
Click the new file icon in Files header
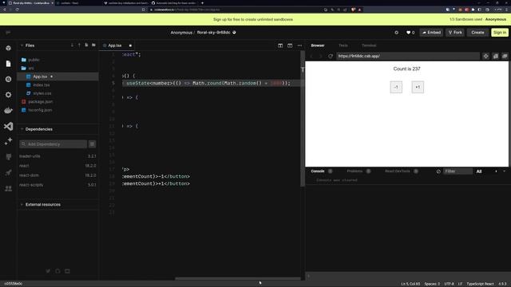(86, 45)
